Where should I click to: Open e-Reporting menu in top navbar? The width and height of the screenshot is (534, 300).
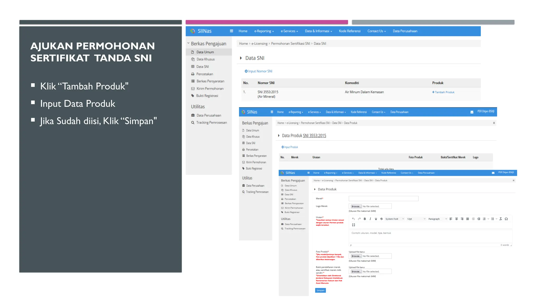click(x=264, y=31)
